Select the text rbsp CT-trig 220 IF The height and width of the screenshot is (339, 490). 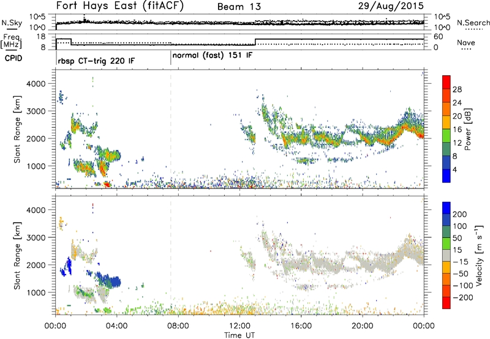pyautogui.click(x=96, y=61)
